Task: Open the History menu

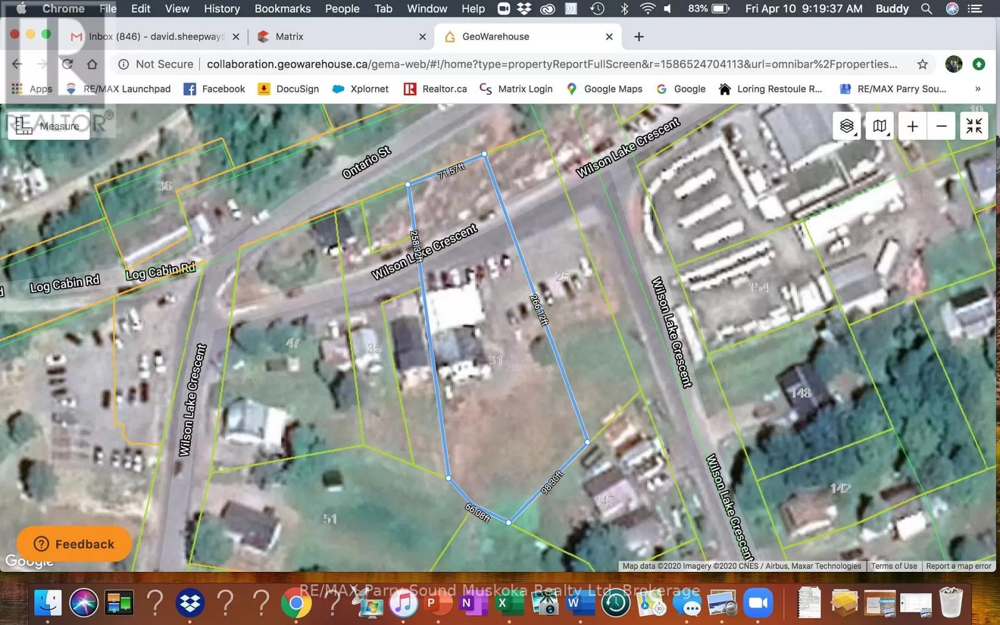Action: coord(221,9)
